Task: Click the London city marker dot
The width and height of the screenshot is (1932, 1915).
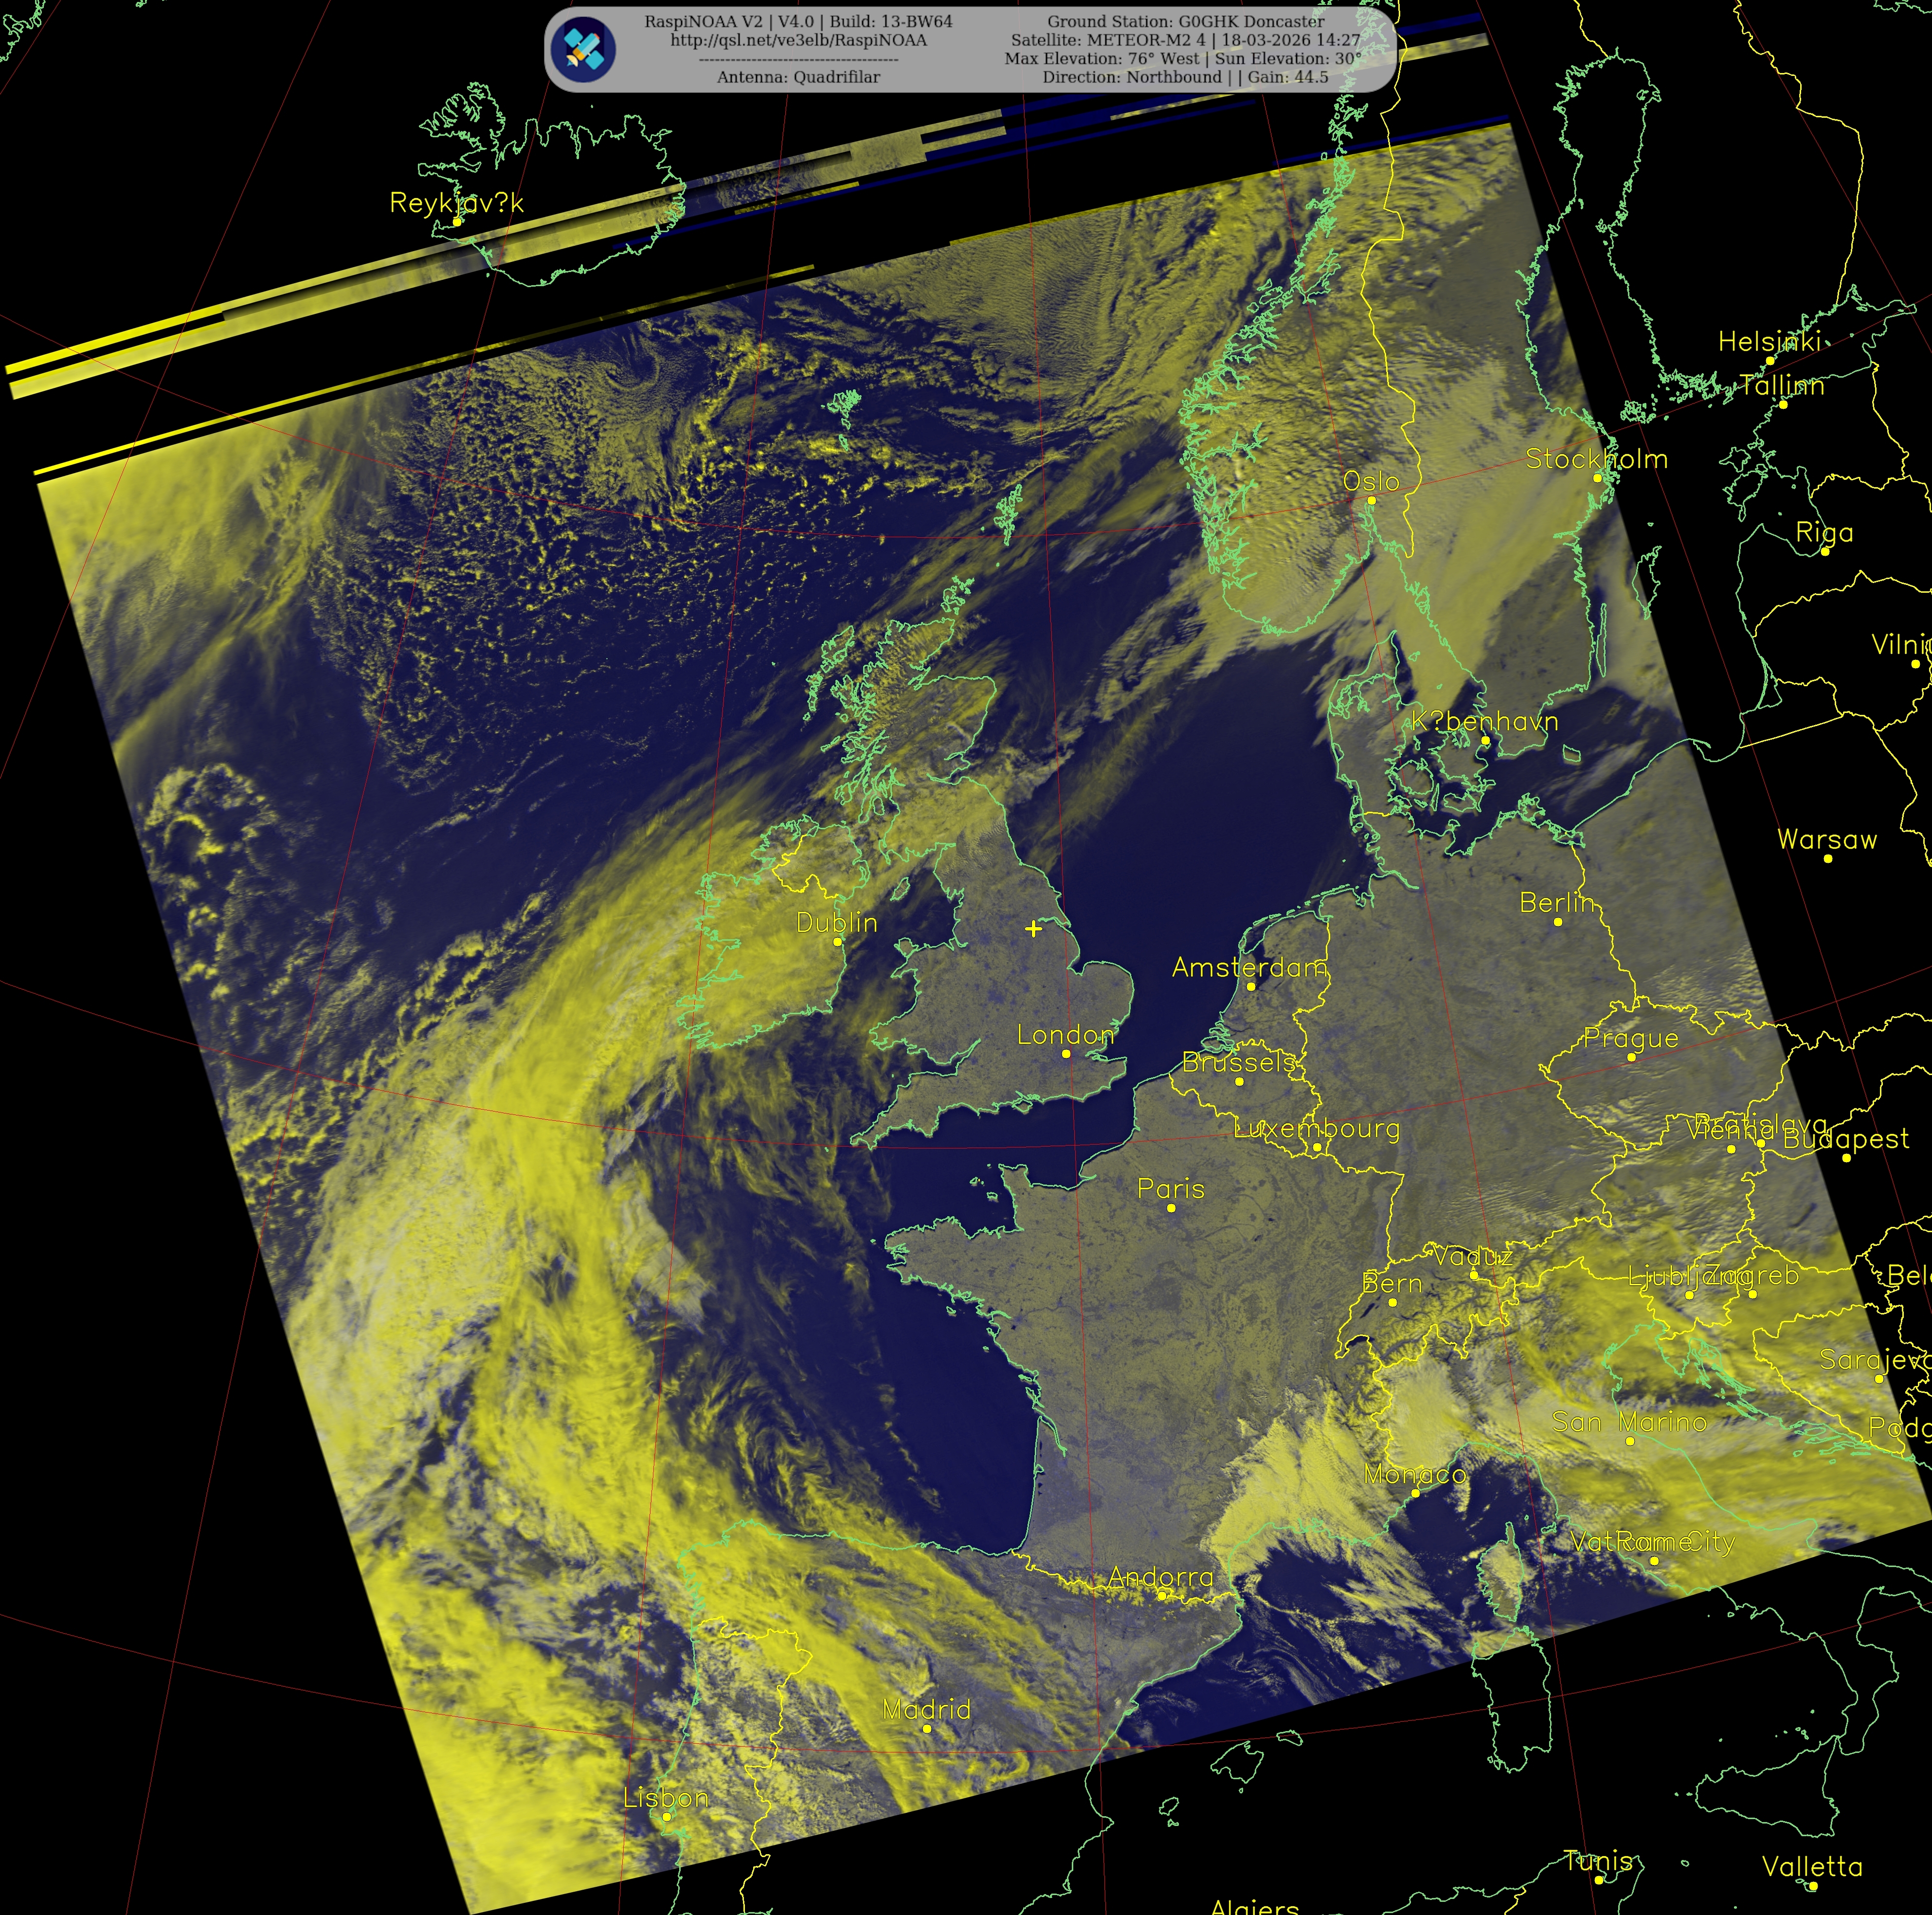Action: pyautogui.click(x=1066, y=1054)
